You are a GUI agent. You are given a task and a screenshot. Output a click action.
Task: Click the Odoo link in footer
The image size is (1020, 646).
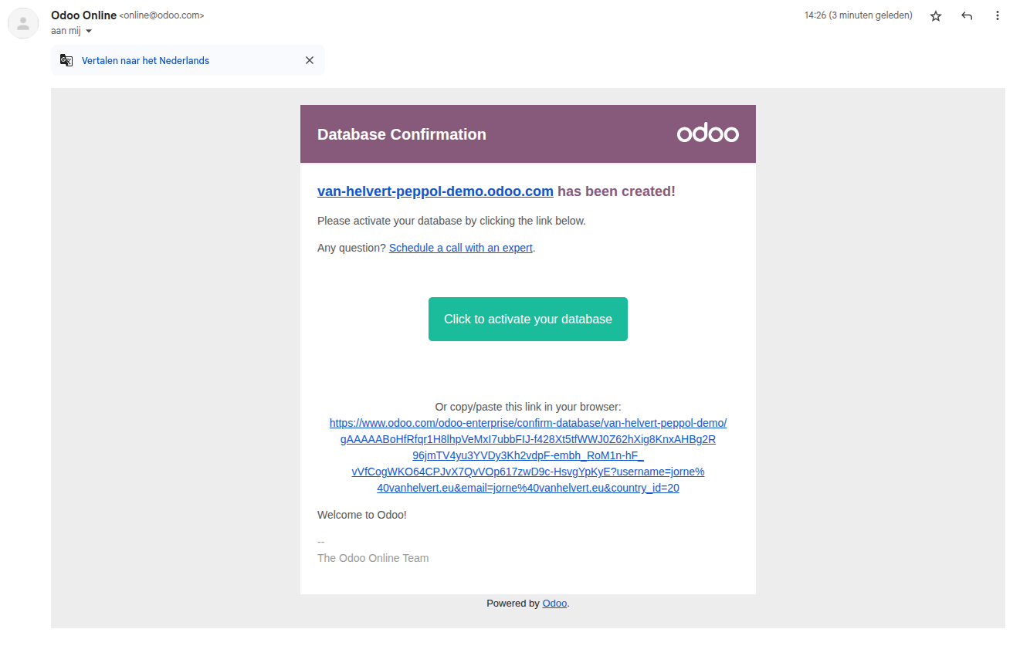(555, 604)
